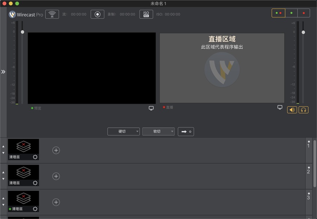Move layer 2 down arrow

pos(3,179)
